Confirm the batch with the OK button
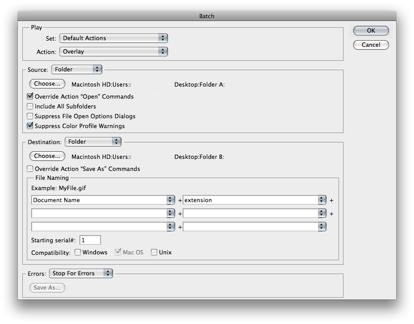 371,31
